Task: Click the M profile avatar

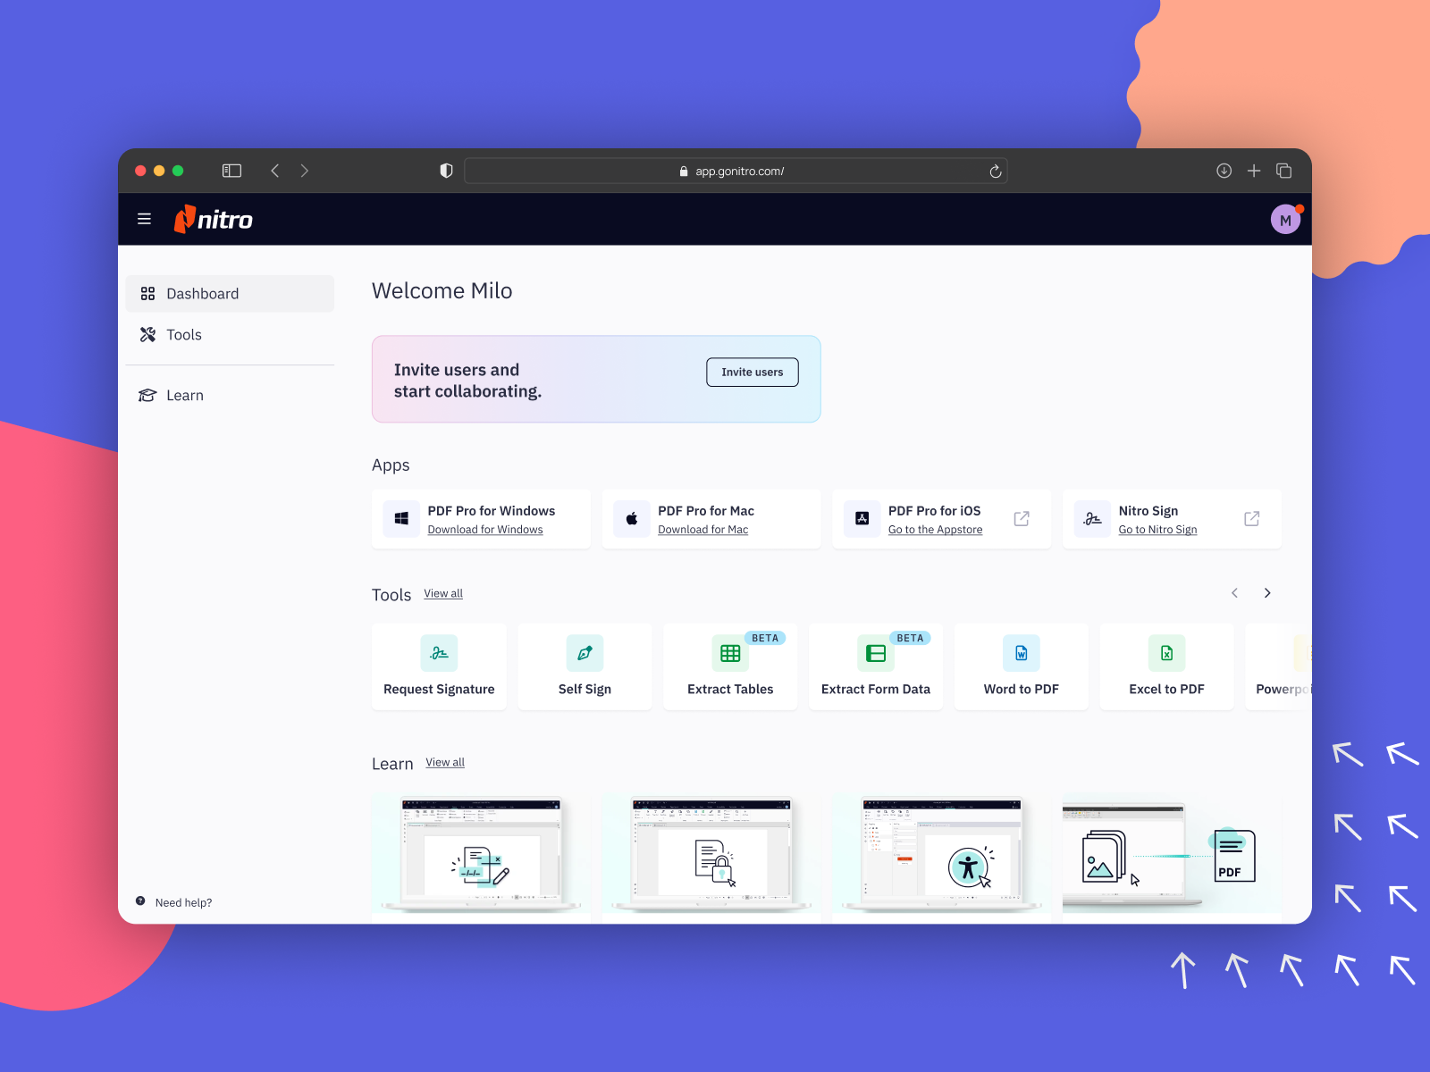Action: [x=1285, y=218]
